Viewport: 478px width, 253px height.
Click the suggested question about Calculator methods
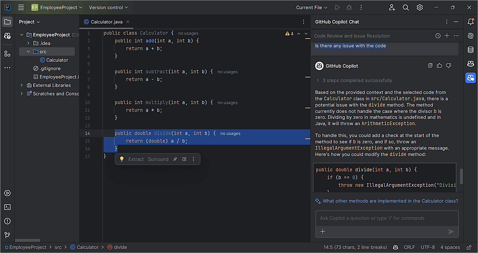[x=390, y=201]
